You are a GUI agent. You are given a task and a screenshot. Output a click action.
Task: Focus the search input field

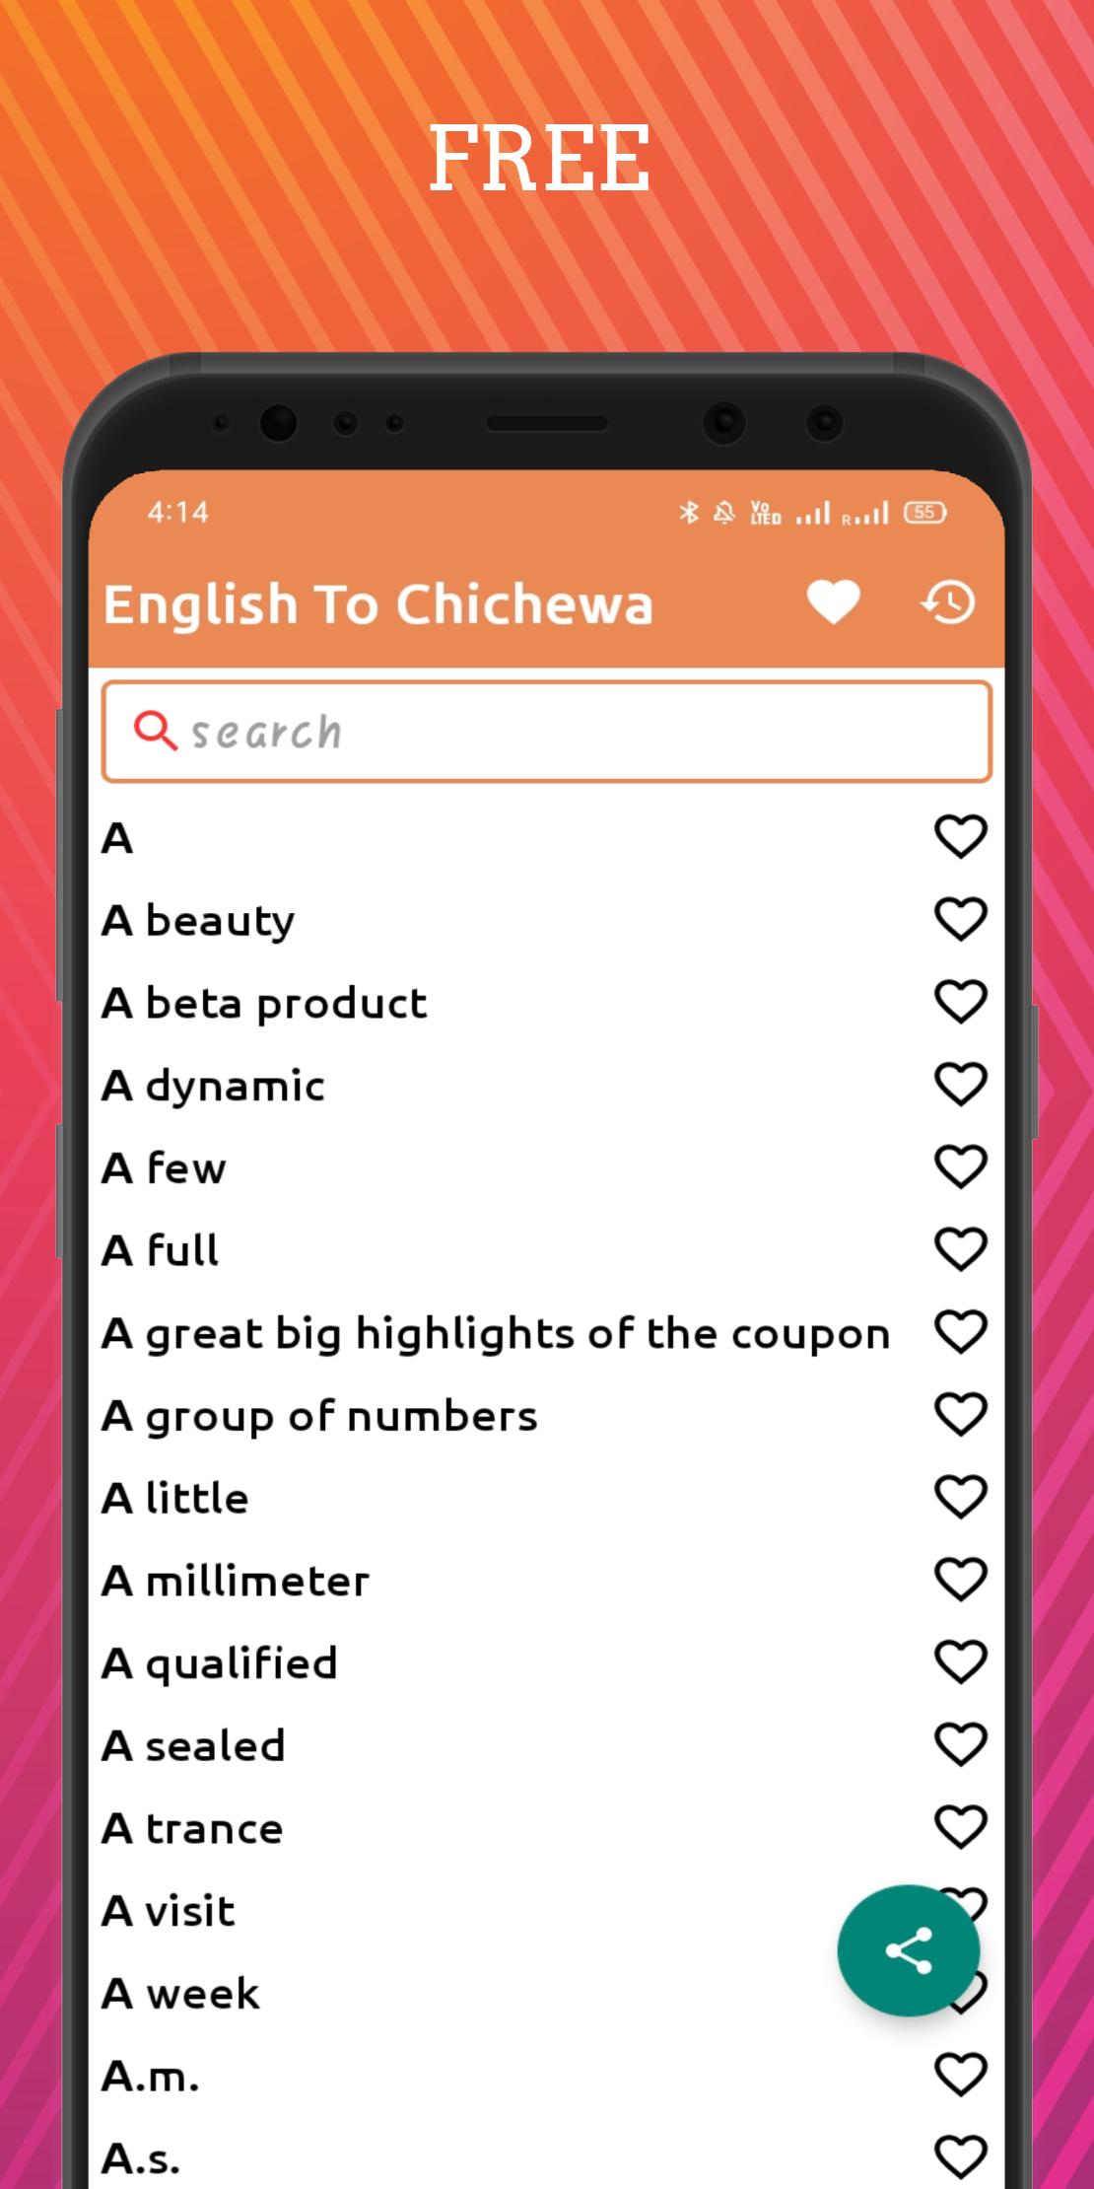pyautogui.click(x=547, y=732)
